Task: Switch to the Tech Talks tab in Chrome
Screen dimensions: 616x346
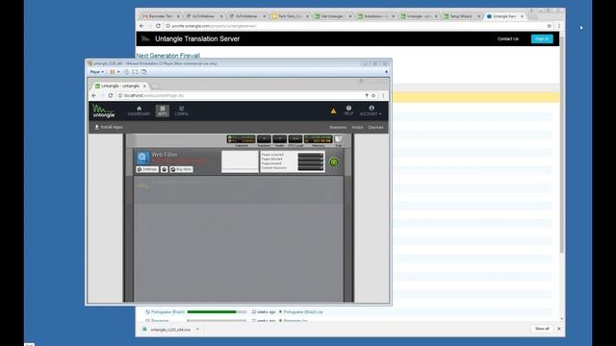Action: (290, 16)
